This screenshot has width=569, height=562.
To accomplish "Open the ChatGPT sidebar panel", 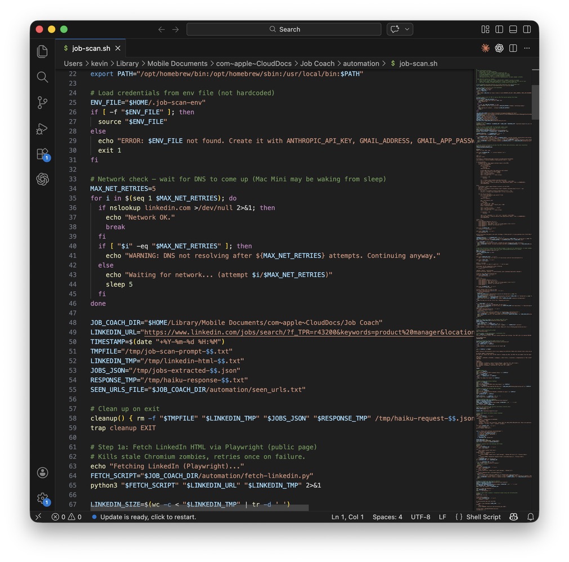I will click(x=42, y=179).
